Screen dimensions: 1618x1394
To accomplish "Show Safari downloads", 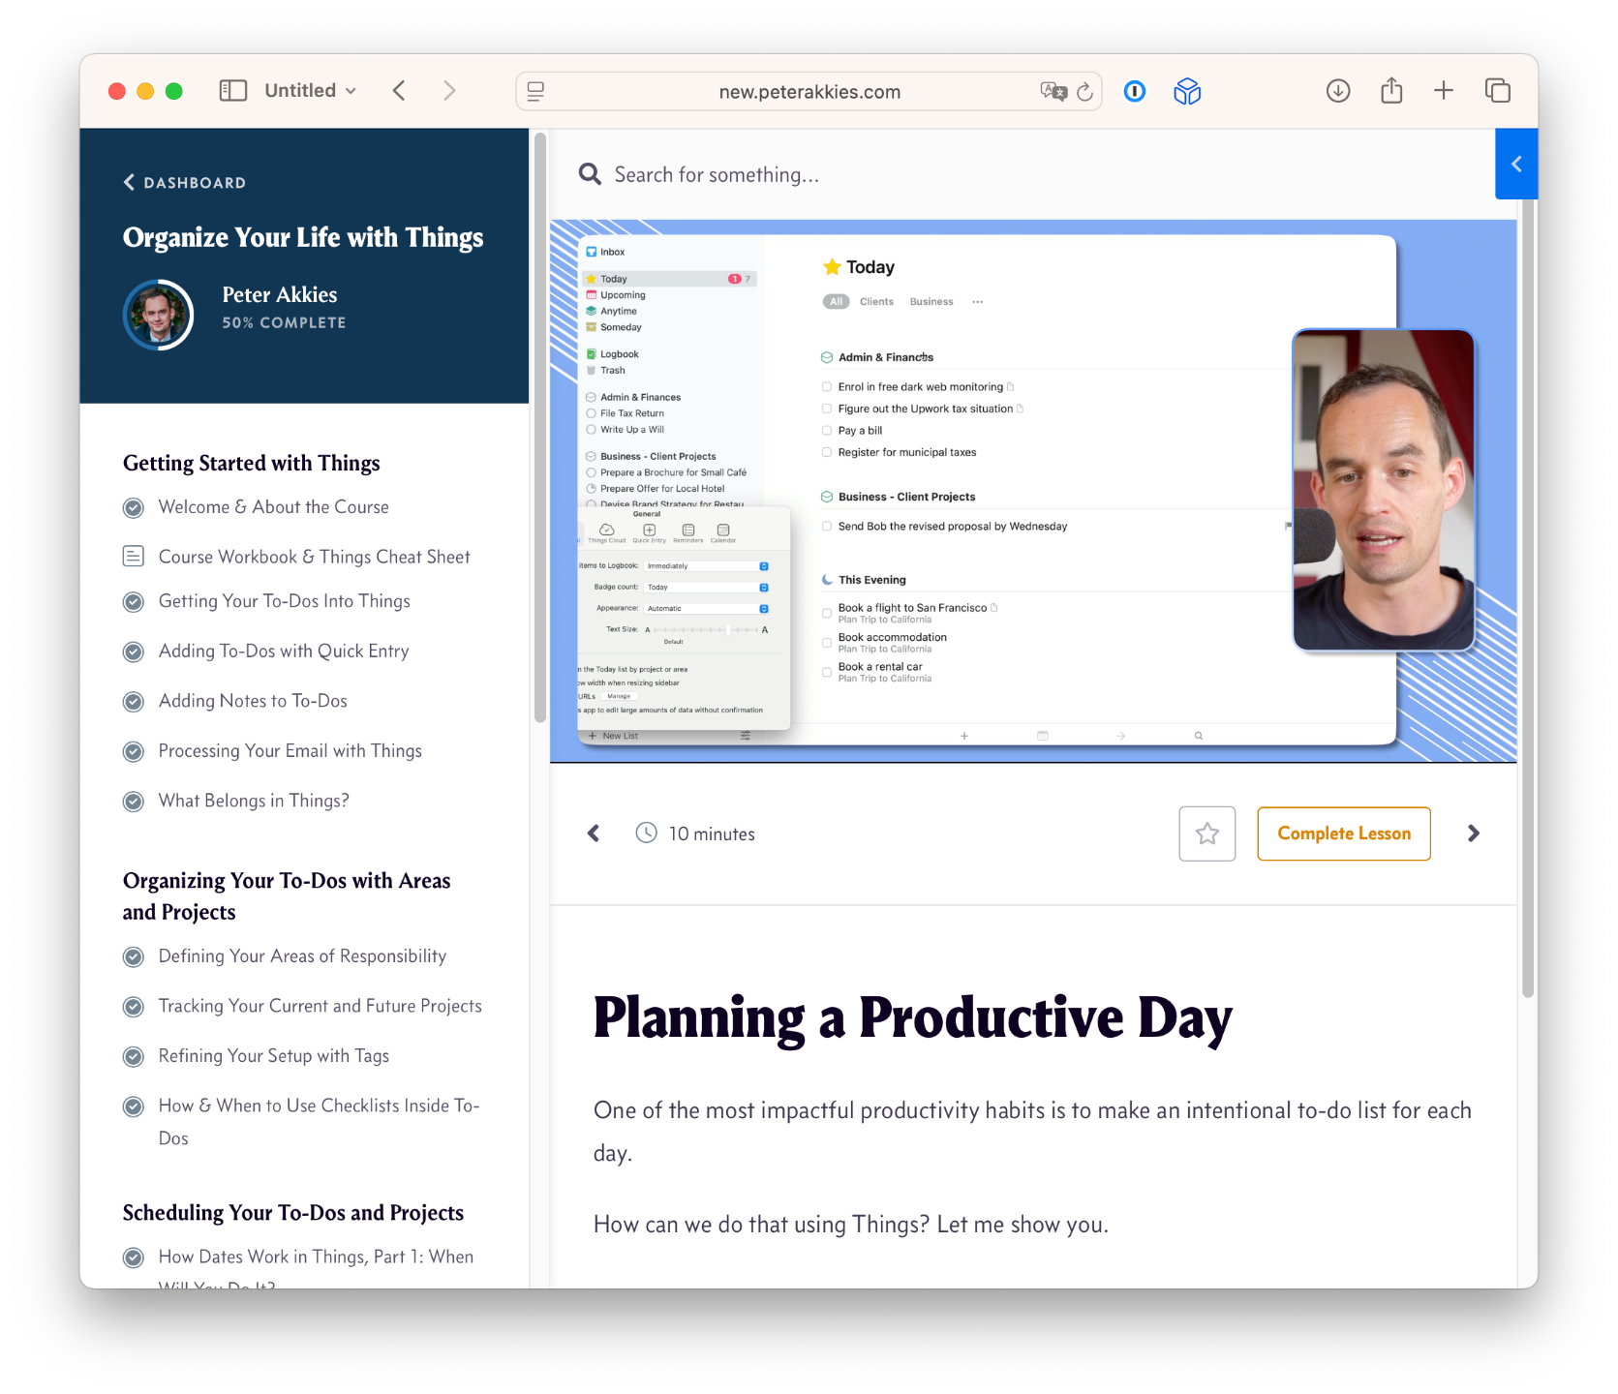I will pyautogui.click(x=1338, y=91).
